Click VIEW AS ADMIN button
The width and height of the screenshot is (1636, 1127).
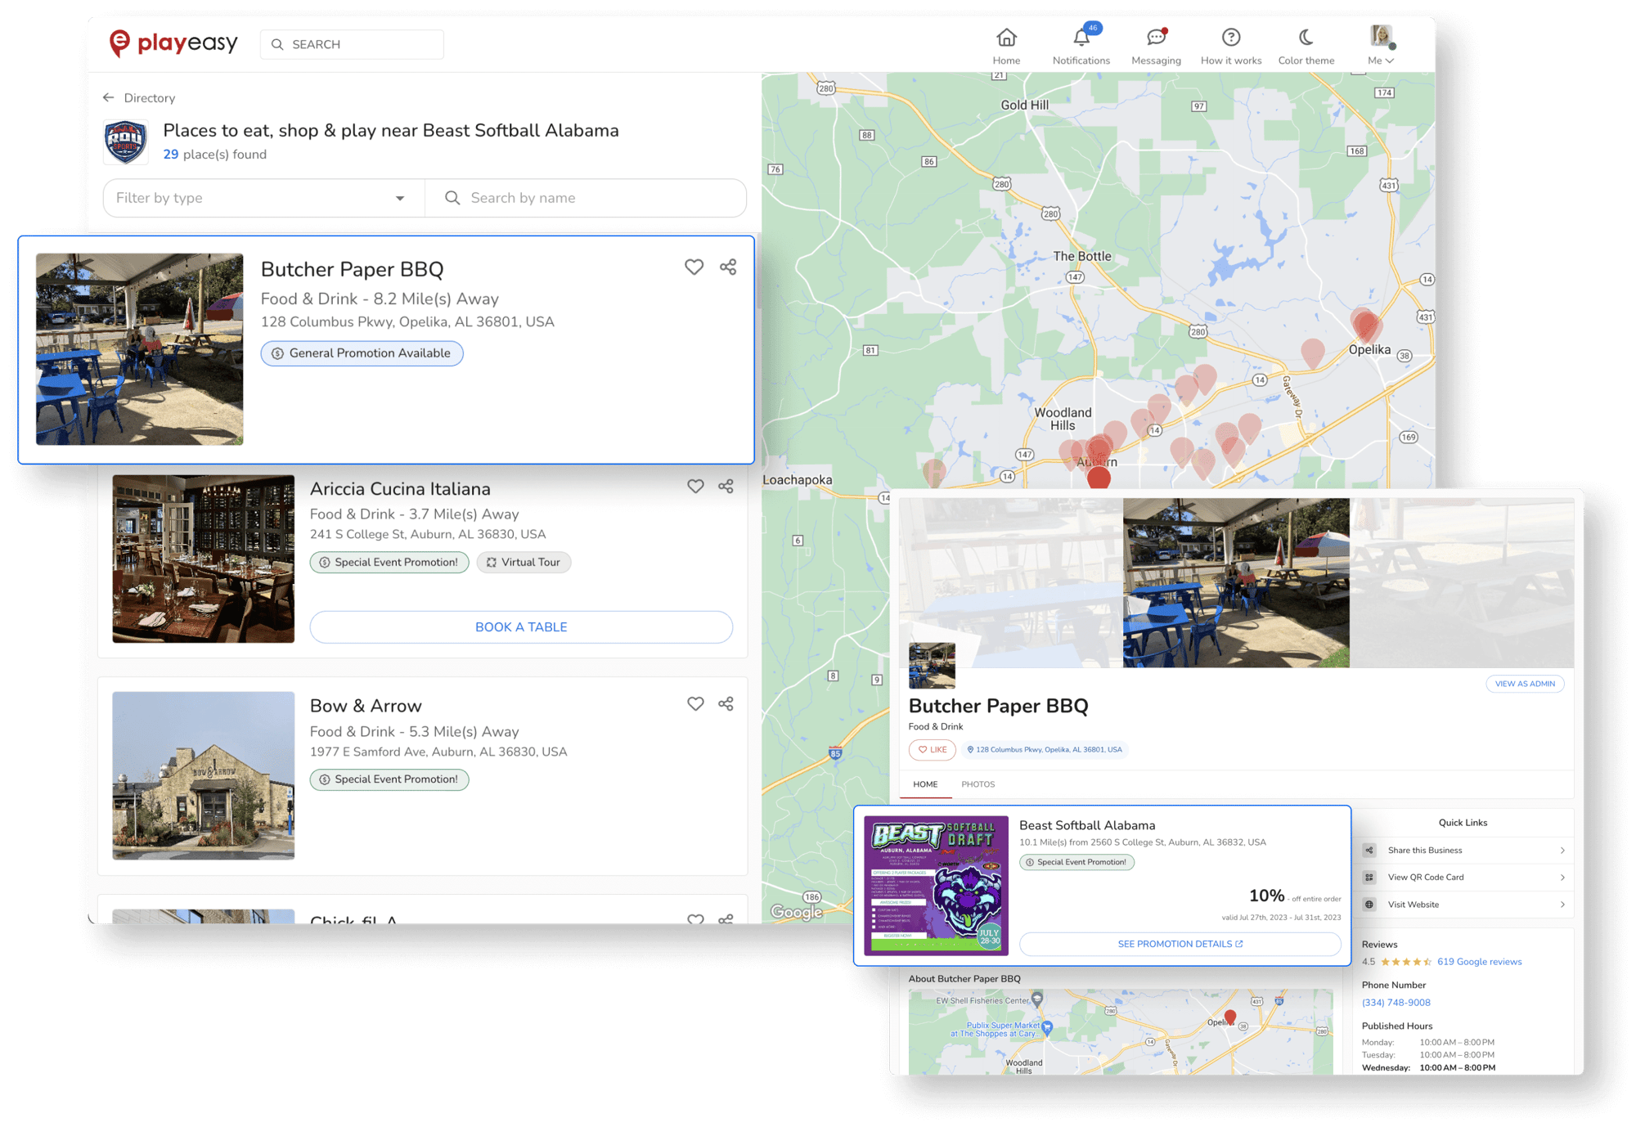(x=1525, y=684)
